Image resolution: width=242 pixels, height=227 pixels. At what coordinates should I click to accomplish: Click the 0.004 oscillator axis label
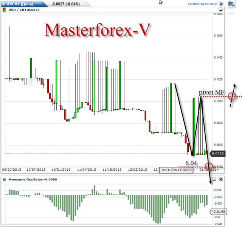(217, 190)
